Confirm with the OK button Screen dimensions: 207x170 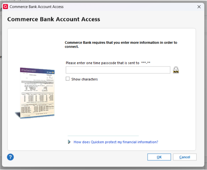tap(159, 157)
